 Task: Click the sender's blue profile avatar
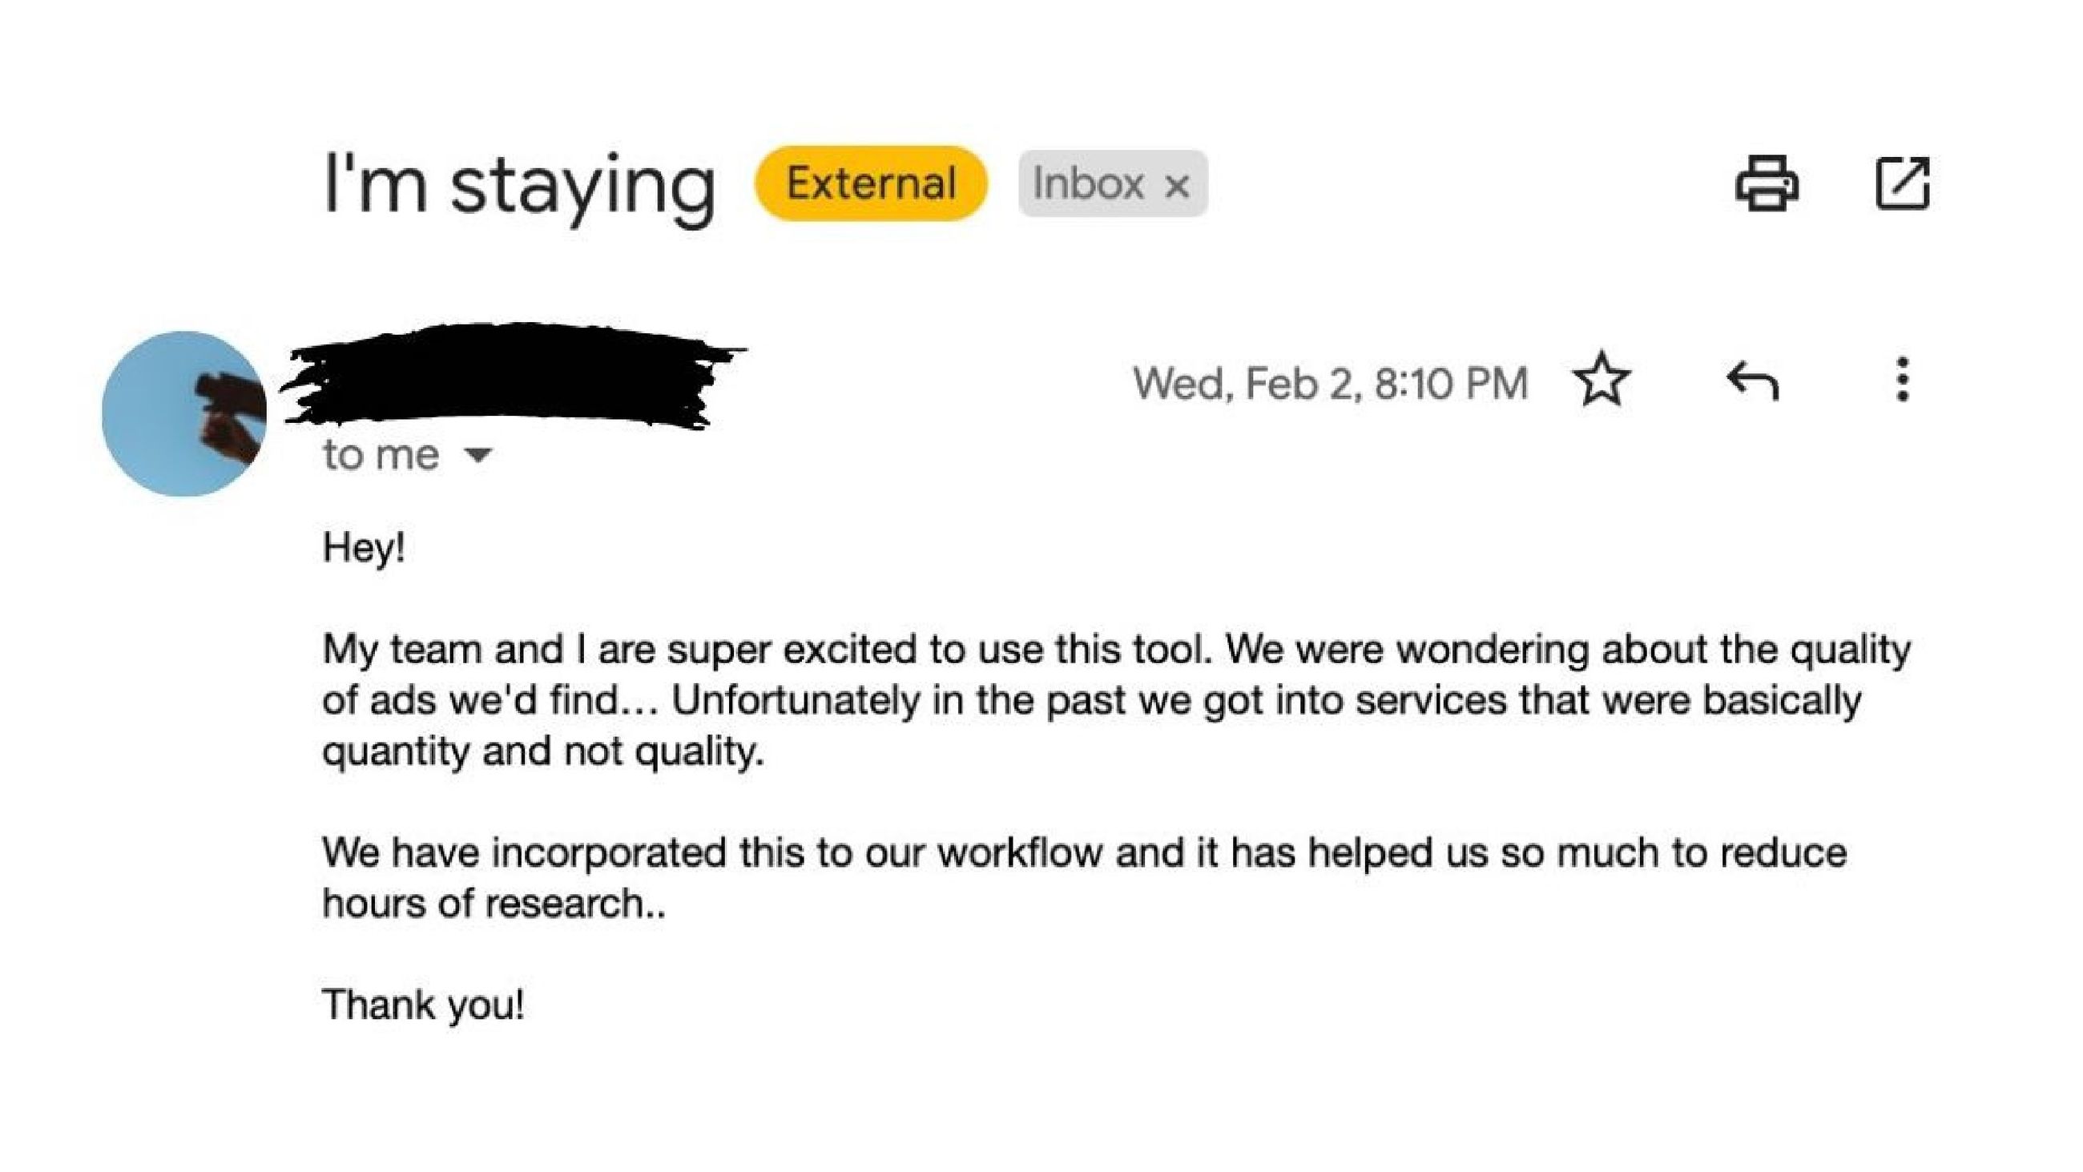pos(183,413)
